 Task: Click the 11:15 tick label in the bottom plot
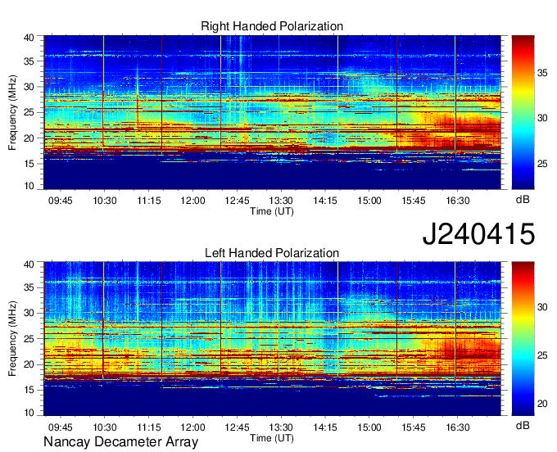149,427
